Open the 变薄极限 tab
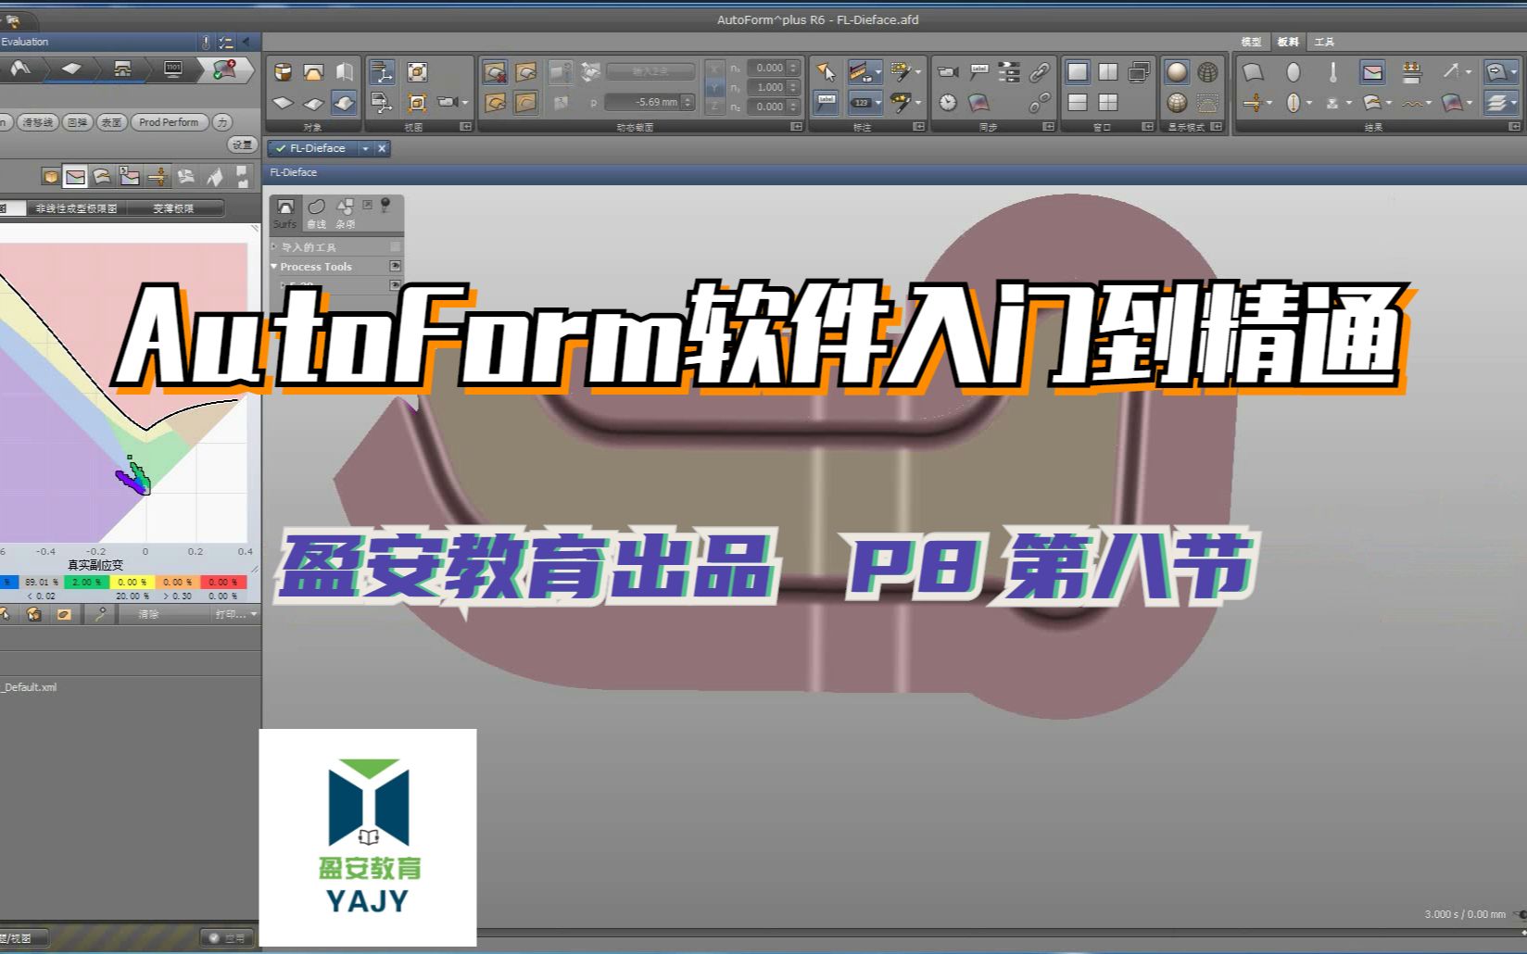Image resolution: width=1527 pixels, height=954 pixels. 174,208
